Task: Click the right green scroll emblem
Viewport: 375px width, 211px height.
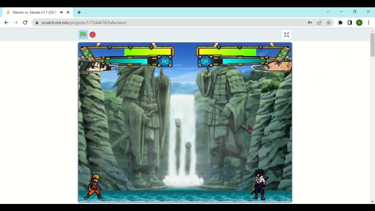Action: (283, 54)
